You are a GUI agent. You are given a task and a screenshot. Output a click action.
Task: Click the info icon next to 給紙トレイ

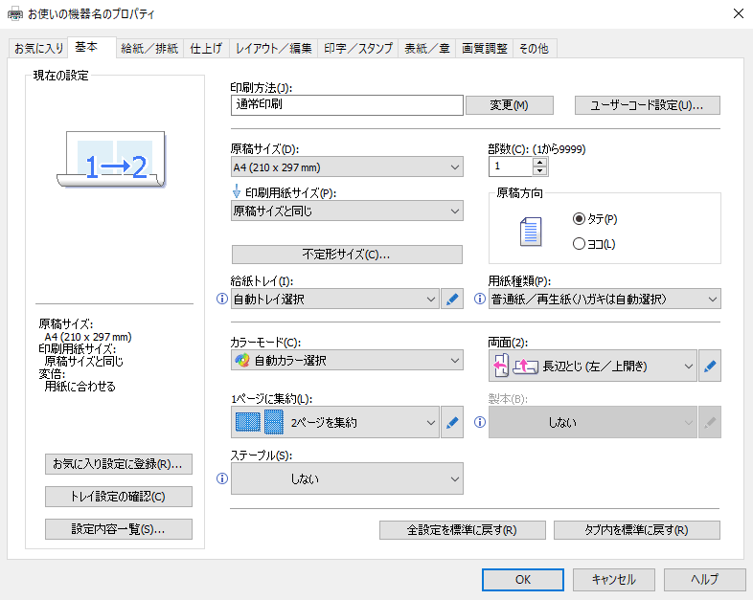(222, 299)
